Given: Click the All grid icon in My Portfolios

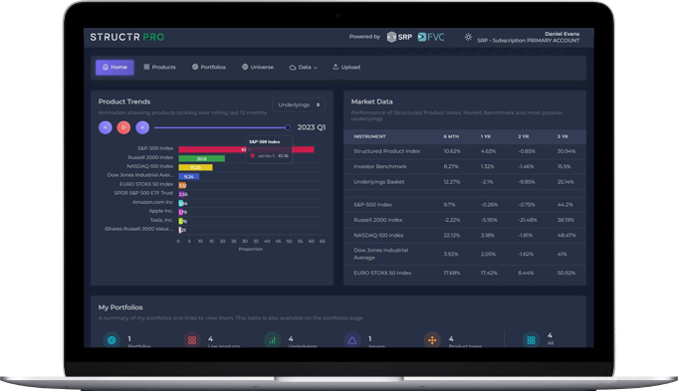Looking at the screenshot, I should coord(531,340).
